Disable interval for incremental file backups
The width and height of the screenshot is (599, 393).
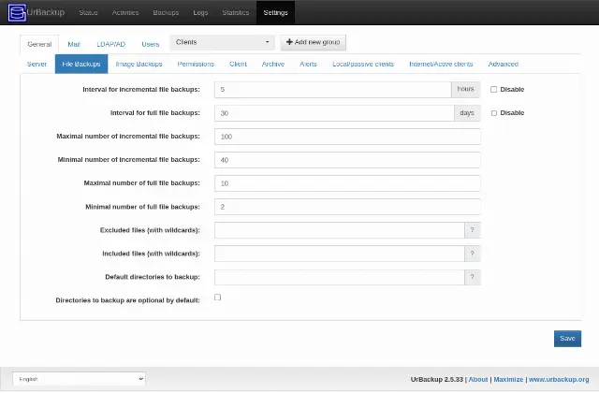(493, 90)
